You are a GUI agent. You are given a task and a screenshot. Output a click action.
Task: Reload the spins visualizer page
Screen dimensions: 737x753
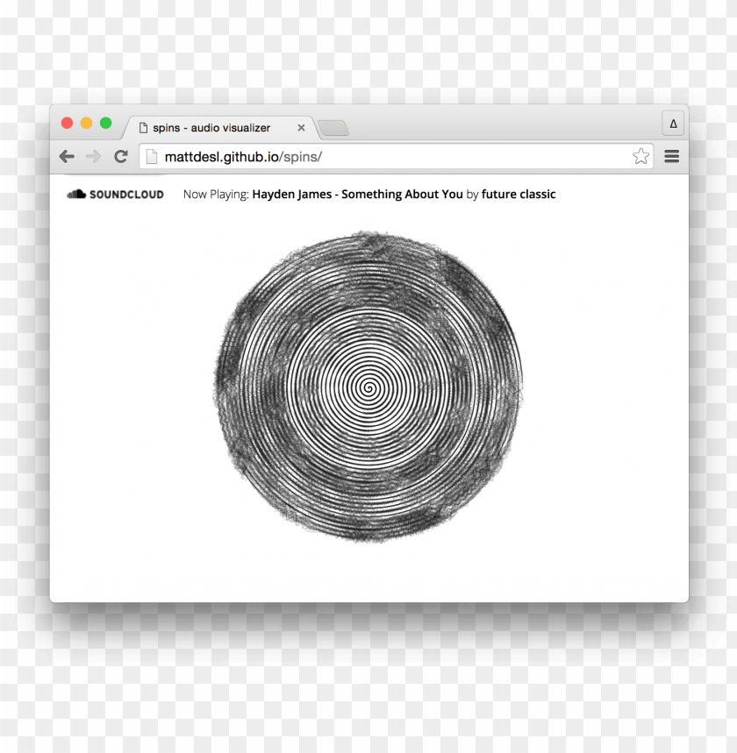pos(121,156)
